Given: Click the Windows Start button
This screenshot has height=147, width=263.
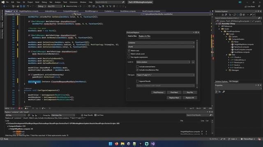Looking at the screenshot, I should click(111, 144).
